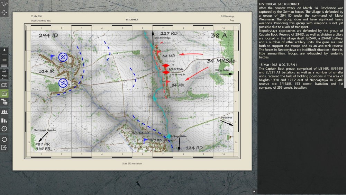Open the folded map icon

(4, 85)
